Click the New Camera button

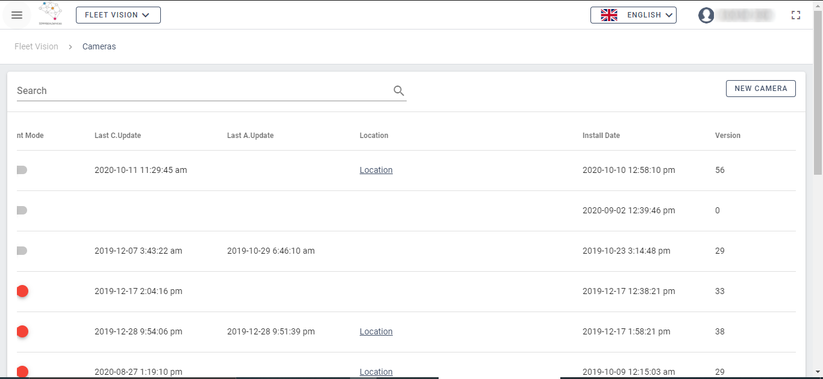click(x=761, y=89)
